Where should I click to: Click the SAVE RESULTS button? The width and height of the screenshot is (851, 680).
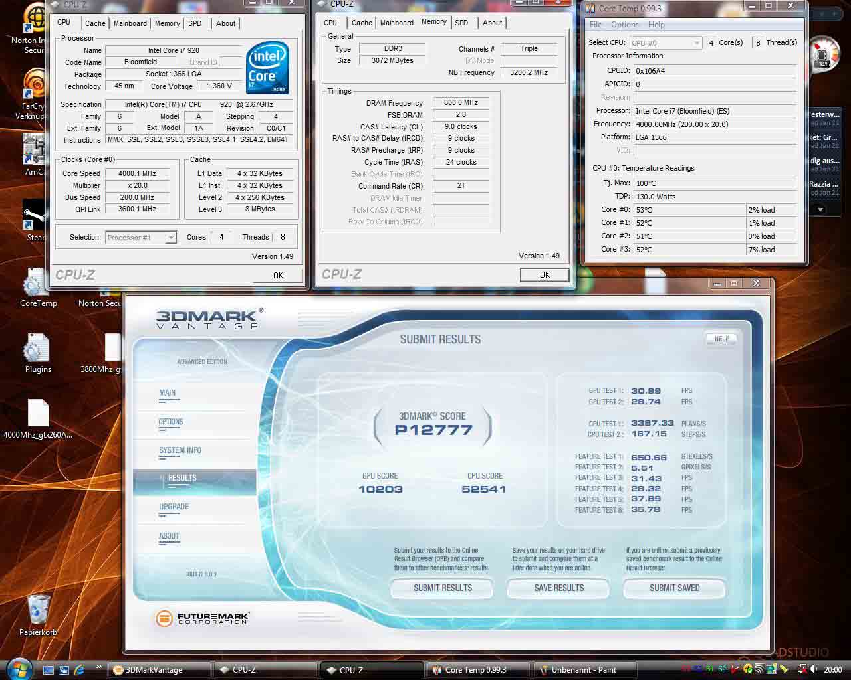click(558, 588)
